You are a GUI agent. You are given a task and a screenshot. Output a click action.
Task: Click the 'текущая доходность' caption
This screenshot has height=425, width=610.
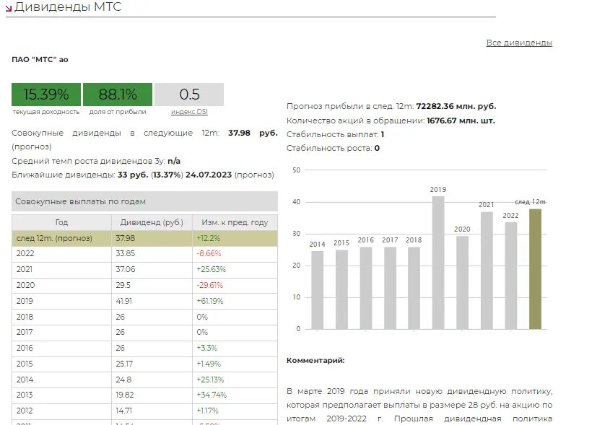tap(46, 112)
